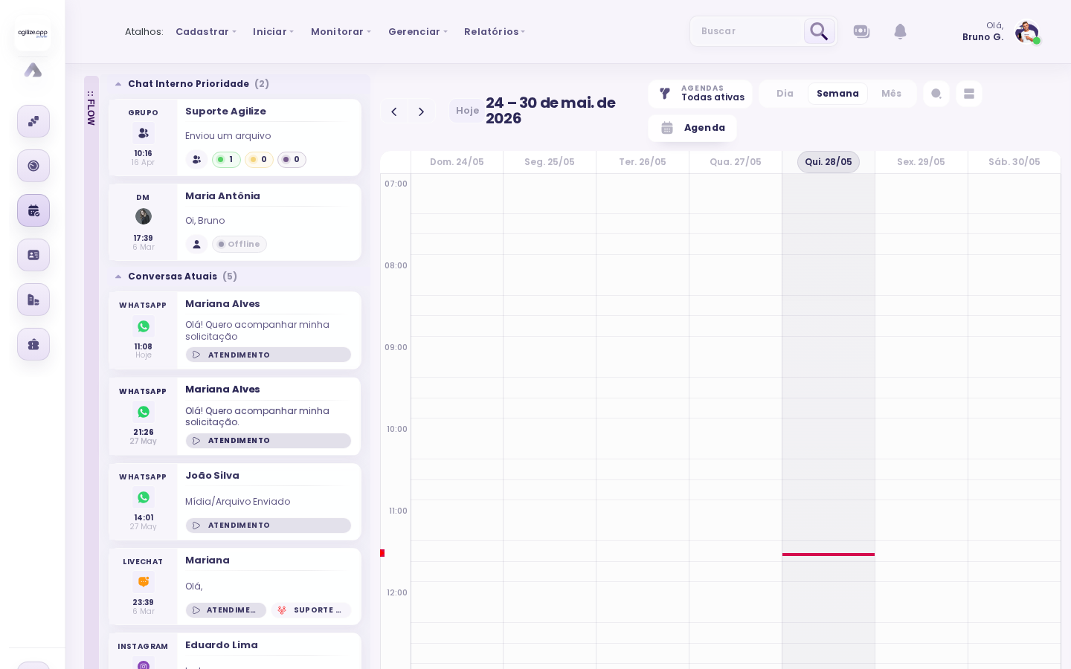
Task: Click purple status count badge showing 0
Action: tap(292, 160)
